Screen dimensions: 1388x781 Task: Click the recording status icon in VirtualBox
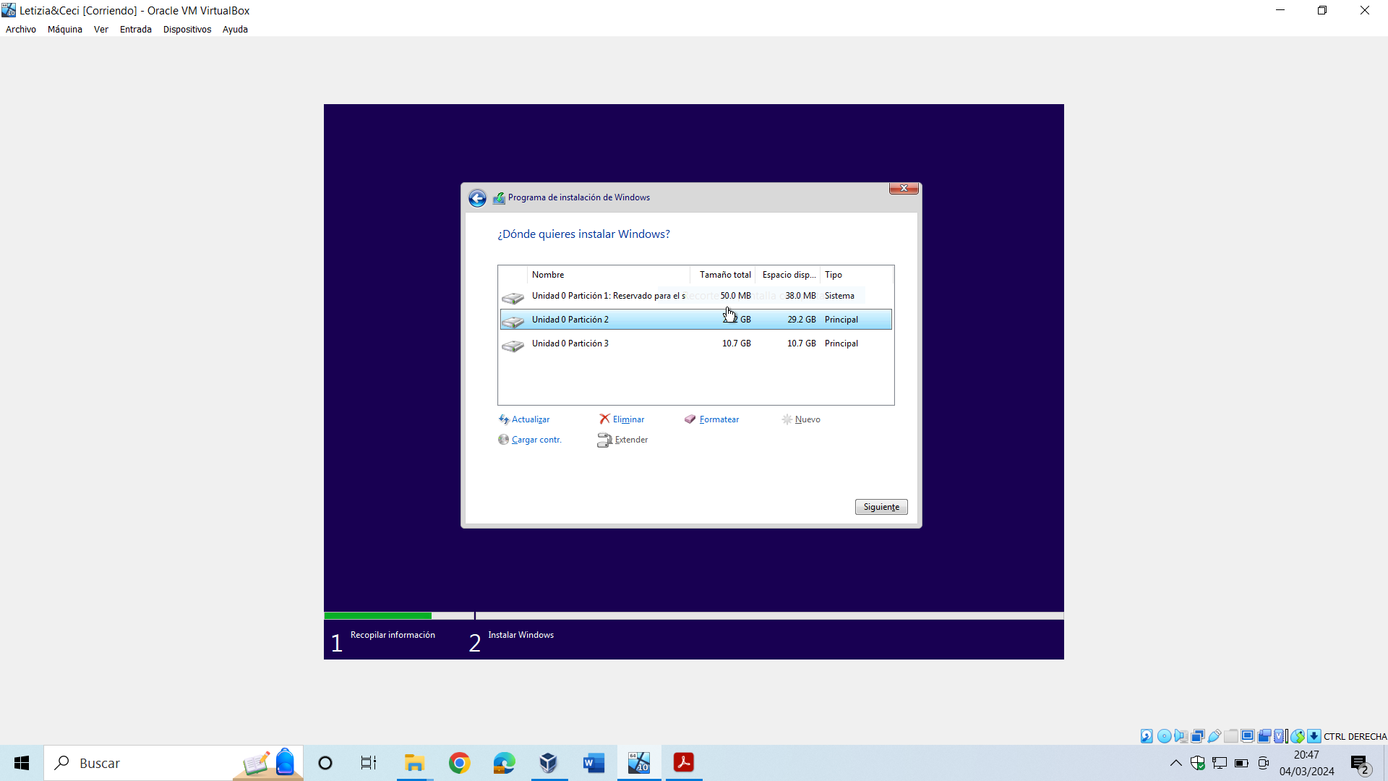[1264, 736]
